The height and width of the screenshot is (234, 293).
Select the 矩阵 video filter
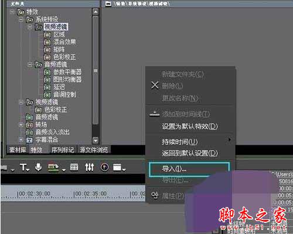pyautogui.click(x=59, y=50)
